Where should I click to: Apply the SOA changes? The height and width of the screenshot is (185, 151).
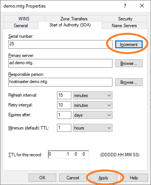tap(103, 178)
